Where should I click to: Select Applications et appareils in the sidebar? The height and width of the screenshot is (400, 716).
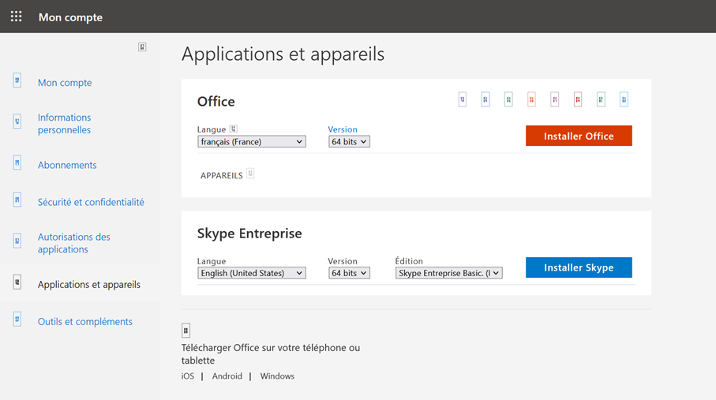[89, 285]
